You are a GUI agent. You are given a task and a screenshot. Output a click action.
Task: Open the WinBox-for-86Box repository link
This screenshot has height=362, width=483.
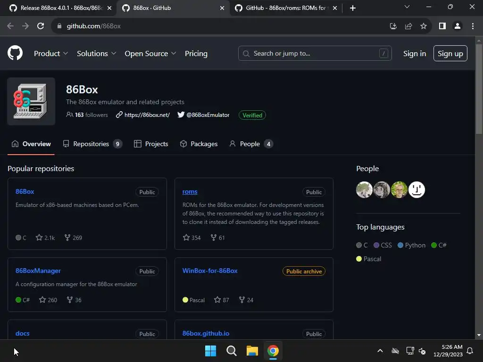click(210, 271)
